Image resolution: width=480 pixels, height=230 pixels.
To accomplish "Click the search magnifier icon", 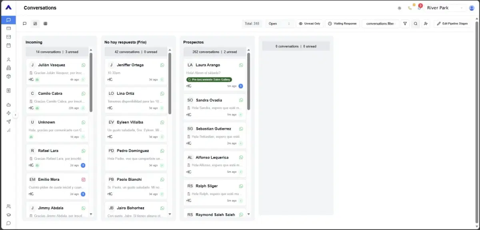I will tap(416, 24).
